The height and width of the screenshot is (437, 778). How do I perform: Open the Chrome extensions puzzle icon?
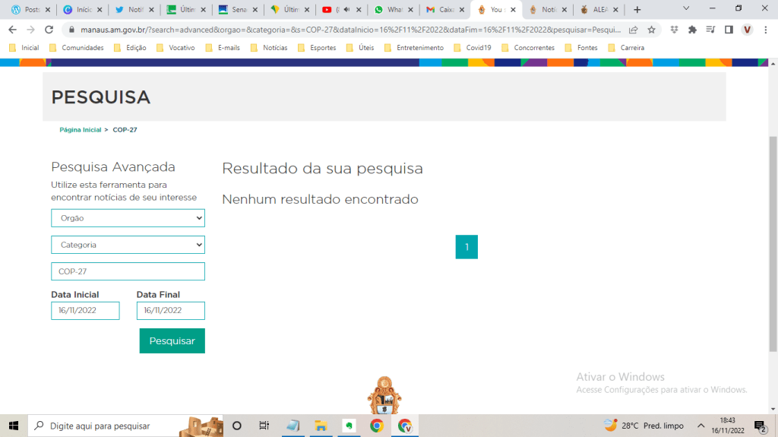[692, 30]
